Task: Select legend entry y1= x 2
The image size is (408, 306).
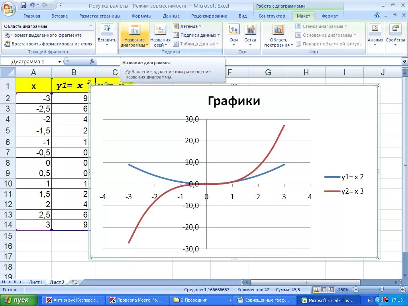Action: [344, 177]
